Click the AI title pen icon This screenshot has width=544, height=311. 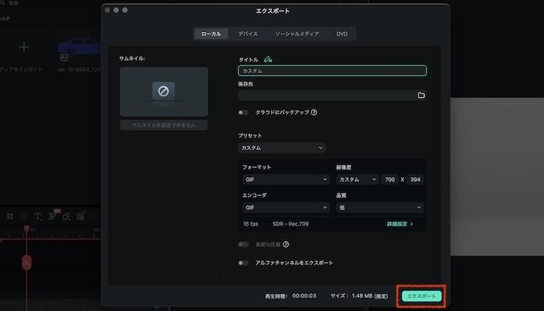pos(267,60)
